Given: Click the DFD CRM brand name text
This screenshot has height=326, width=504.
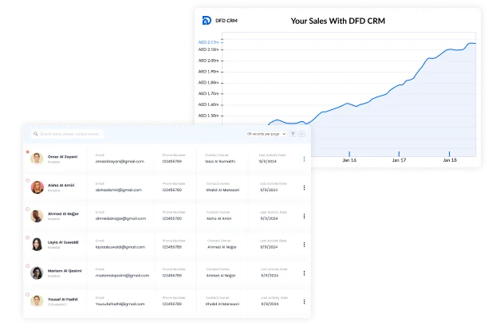Looking at the screenshot, I should (x=226, y=21).
